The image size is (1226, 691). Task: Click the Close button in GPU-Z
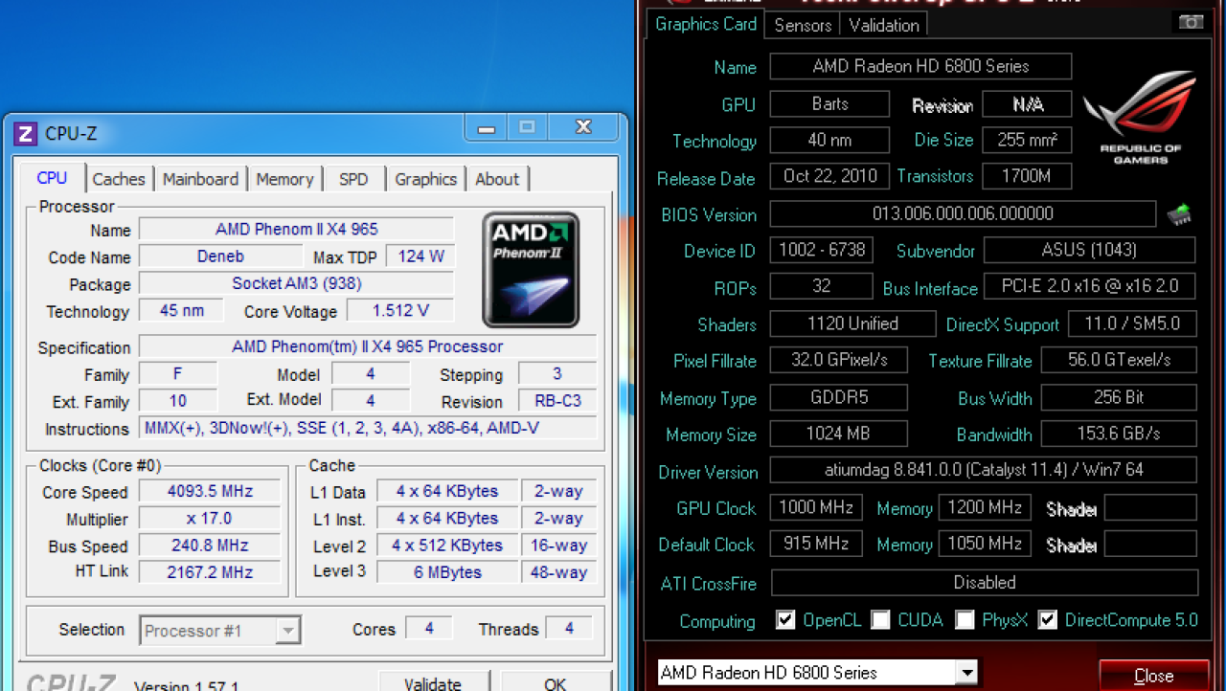click(x=1153, y=675)
